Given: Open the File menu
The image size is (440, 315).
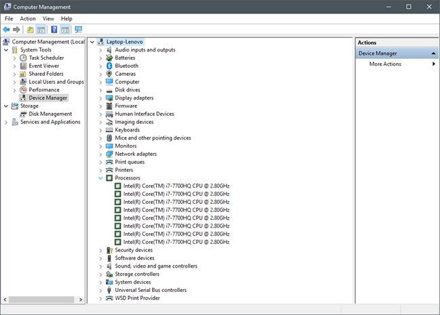Looking at the screenshot, I should [x=9, y=19].
